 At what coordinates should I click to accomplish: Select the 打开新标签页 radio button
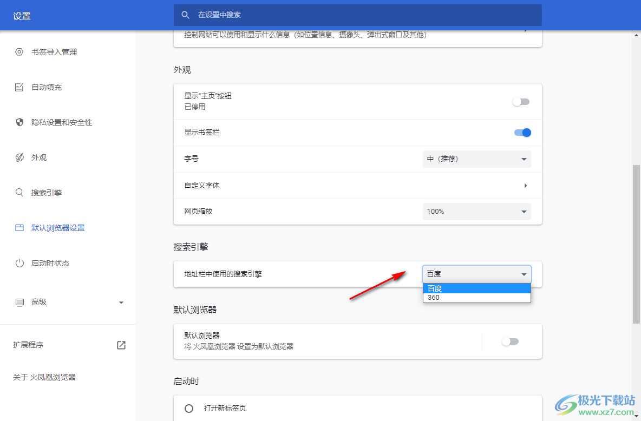click(x=189, y=409)
